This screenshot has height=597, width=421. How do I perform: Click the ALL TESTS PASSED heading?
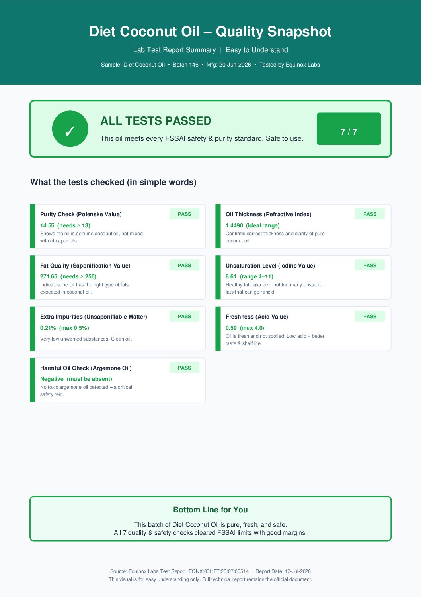click(156, 121)
